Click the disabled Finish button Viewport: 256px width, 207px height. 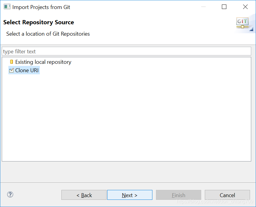pyautogui.click(x=178, y=195)
